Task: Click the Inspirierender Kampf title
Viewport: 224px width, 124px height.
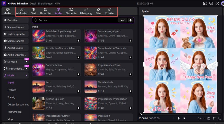Action: coord(58,116)
